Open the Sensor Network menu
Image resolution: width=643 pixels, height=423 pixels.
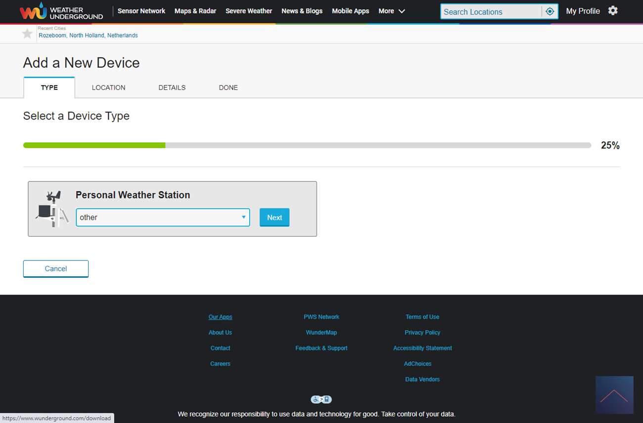pos(141,11)
